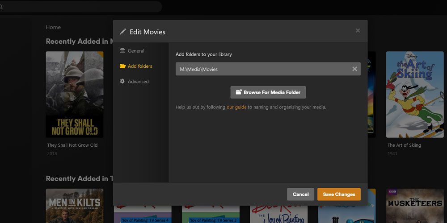Click 'They Shall Not Grow Old' title text
The height and width of the screenshot is (223, 447).
(72, 145)
